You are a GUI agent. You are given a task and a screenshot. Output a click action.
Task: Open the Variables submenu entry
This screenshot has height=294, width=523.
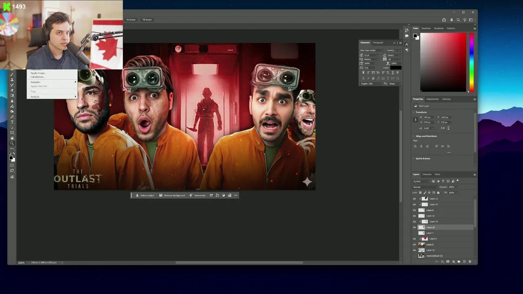click(x=52, y=82)
